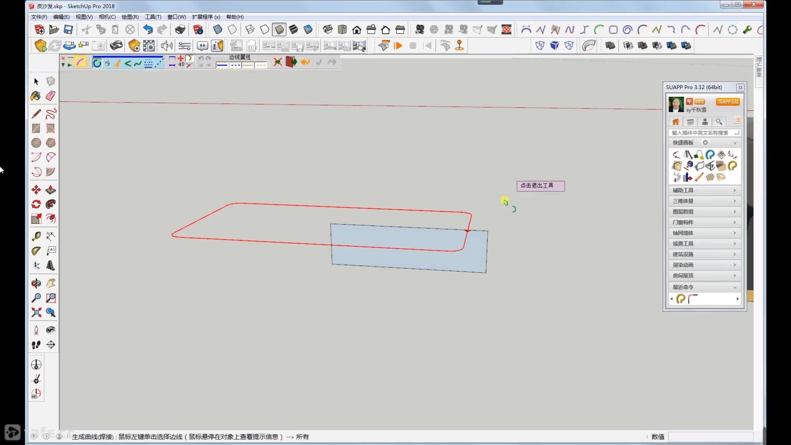Expand the 建筑设施 section
Image resolution: width=791 pixels, height=445 pixels.
pos(704,254)
